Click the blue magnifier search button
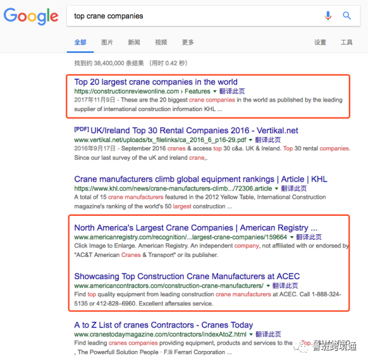368x363 pixels. [x=346, y=16]
